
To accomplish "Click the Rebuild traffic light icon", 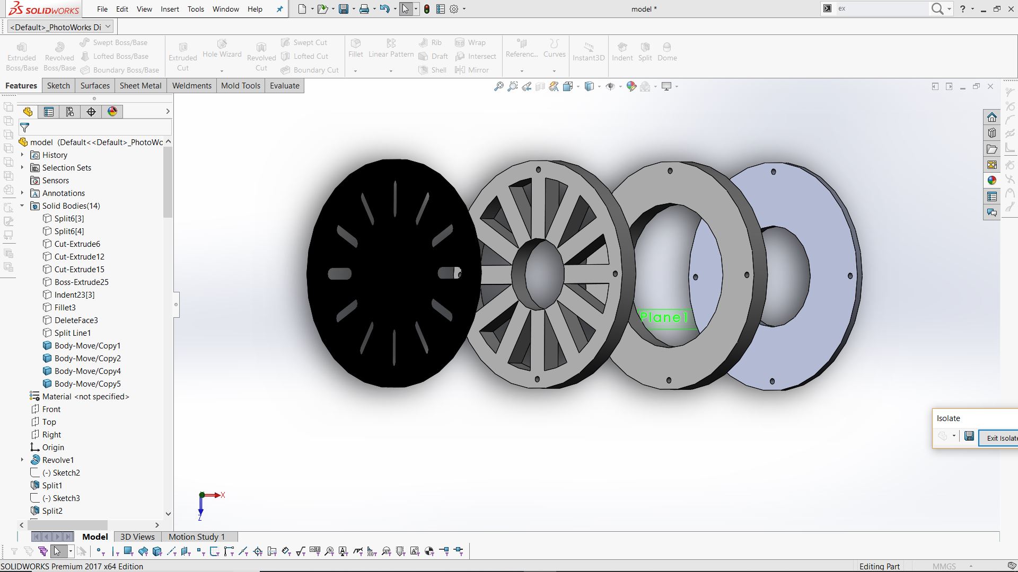I will point(427,9).
